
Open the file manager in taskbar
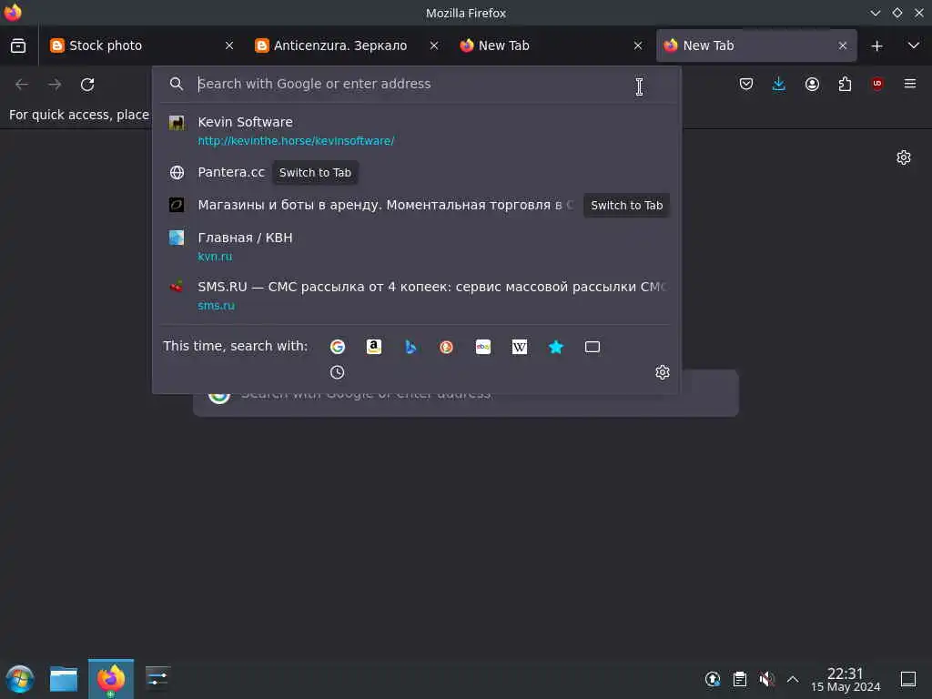pyautogui.click(x=64, y=679)
